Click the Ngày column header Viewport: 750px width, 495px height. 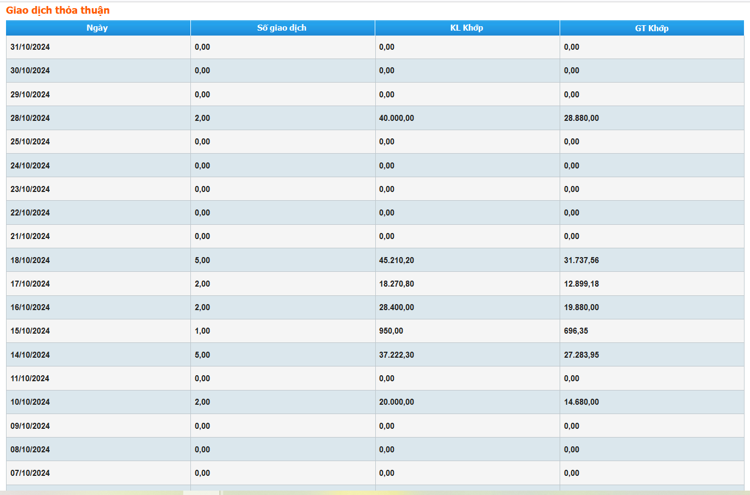(x=97, y=28)
